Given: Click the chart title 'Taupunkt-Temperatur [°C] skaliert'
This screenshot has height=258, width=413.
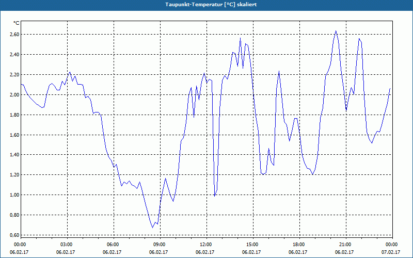Looking at the screenshot, I should point(211,5).
